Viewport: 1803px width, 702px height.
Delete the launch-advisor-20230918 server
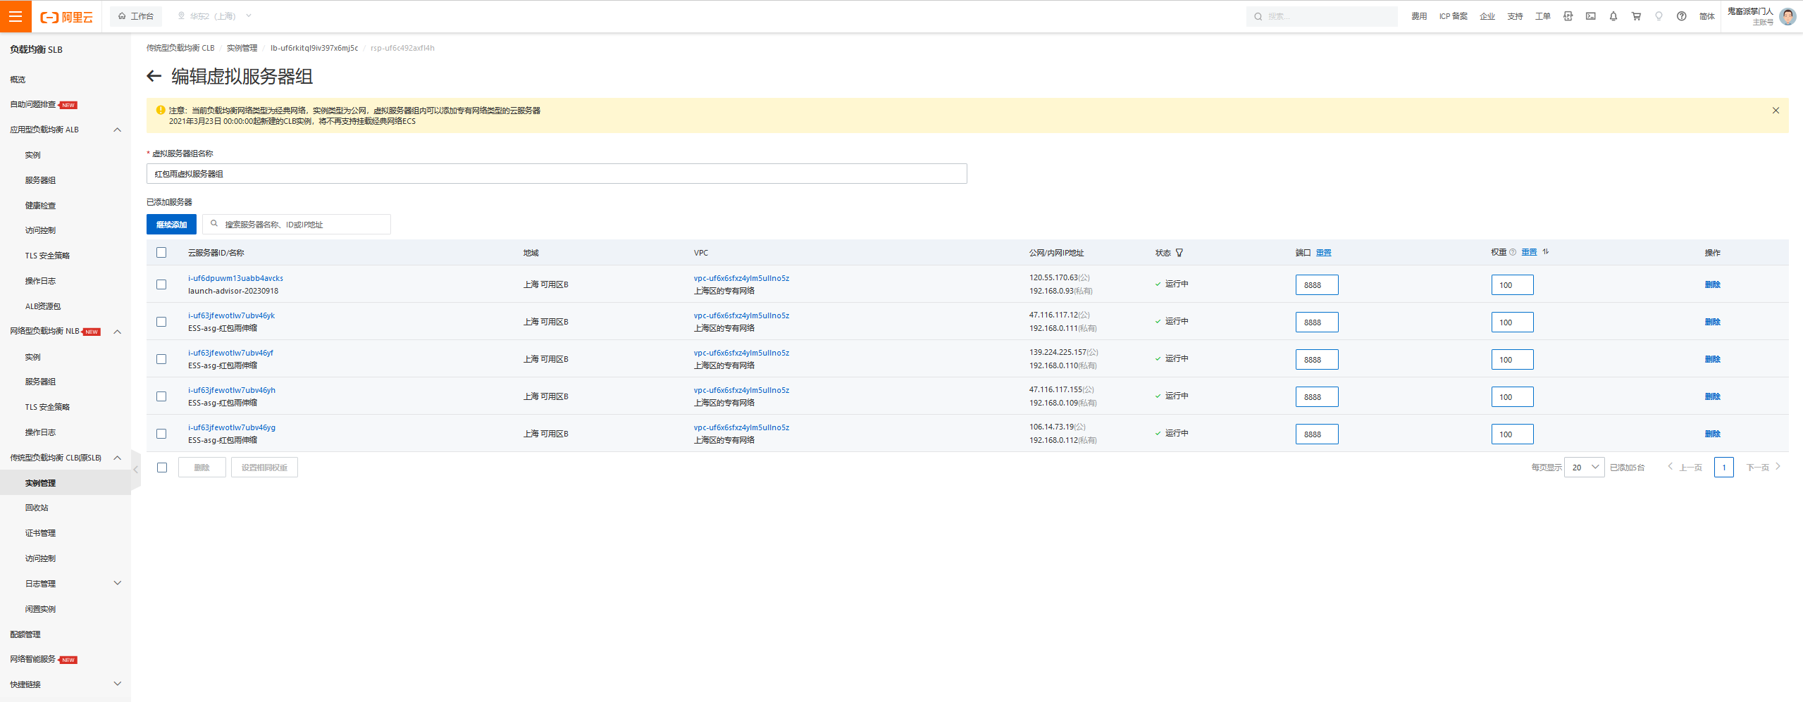pos(1712,284)
